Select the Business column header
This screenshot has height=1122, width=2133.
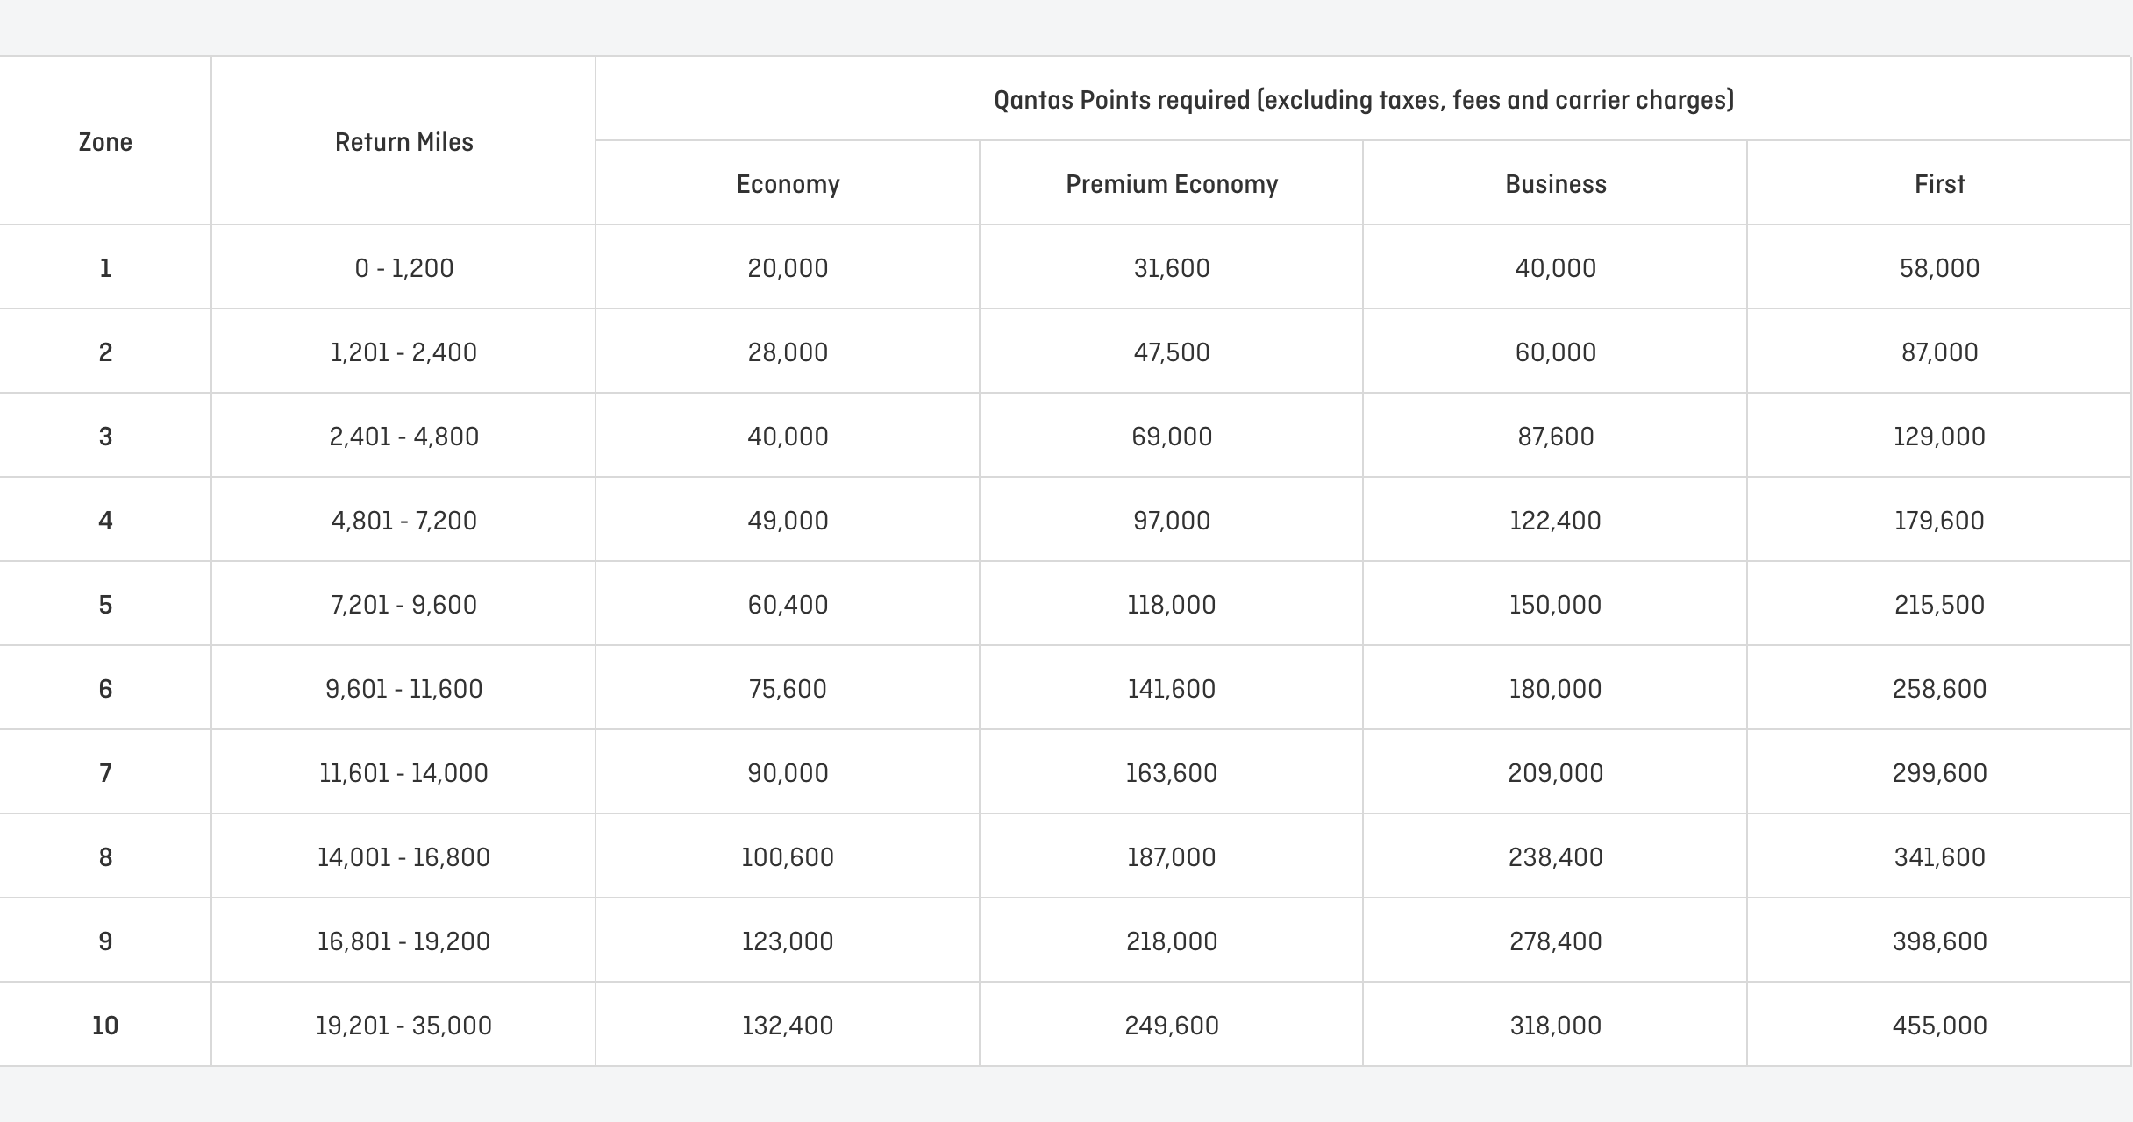(1555, 184)
